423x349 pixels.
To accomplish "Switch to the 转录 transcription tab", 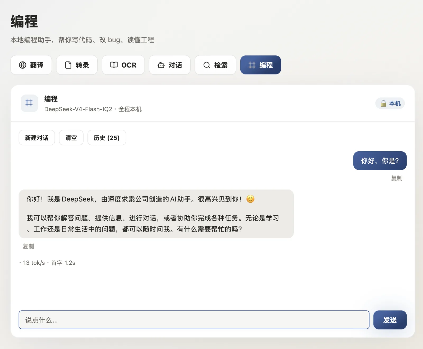I will [x=77, y=65].
